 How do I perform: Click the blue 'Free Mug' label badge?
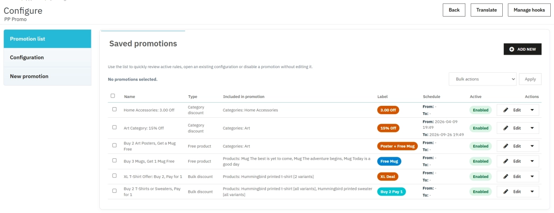tap(389, 161)
